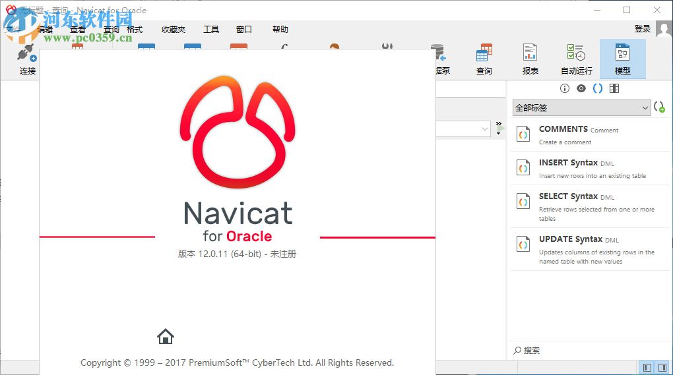Click the home icon on splash screen

165,336
